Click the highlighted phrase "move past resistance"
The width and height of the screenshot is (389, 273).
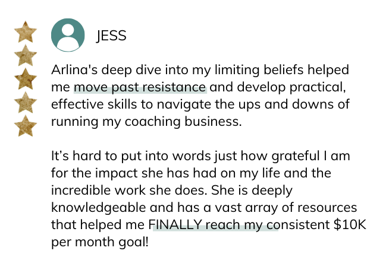(x=140, y=88)
